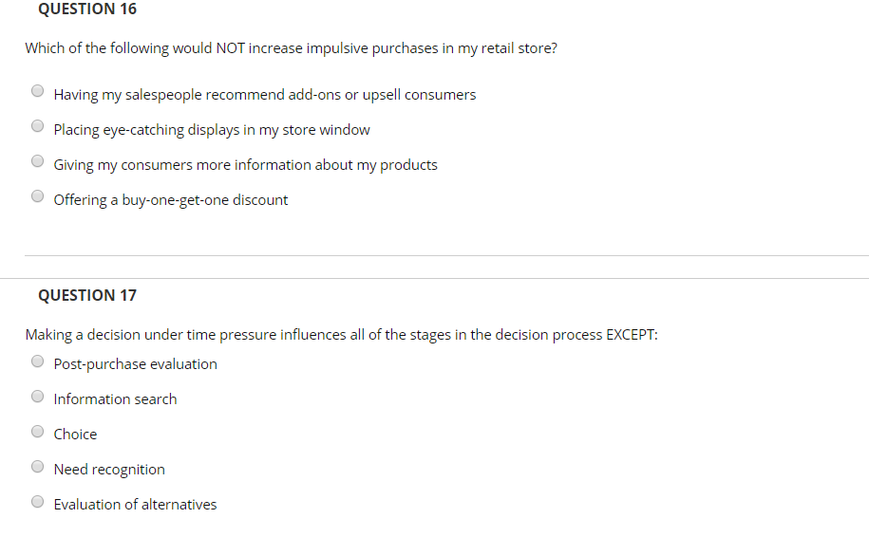Choose the Information search radio button

pyautogui.click(x=37, y=396)
